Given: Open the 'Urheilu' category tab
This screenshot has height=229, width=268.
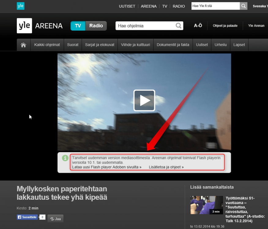Looking at the screenshot, I should click(x=221, y=45).
